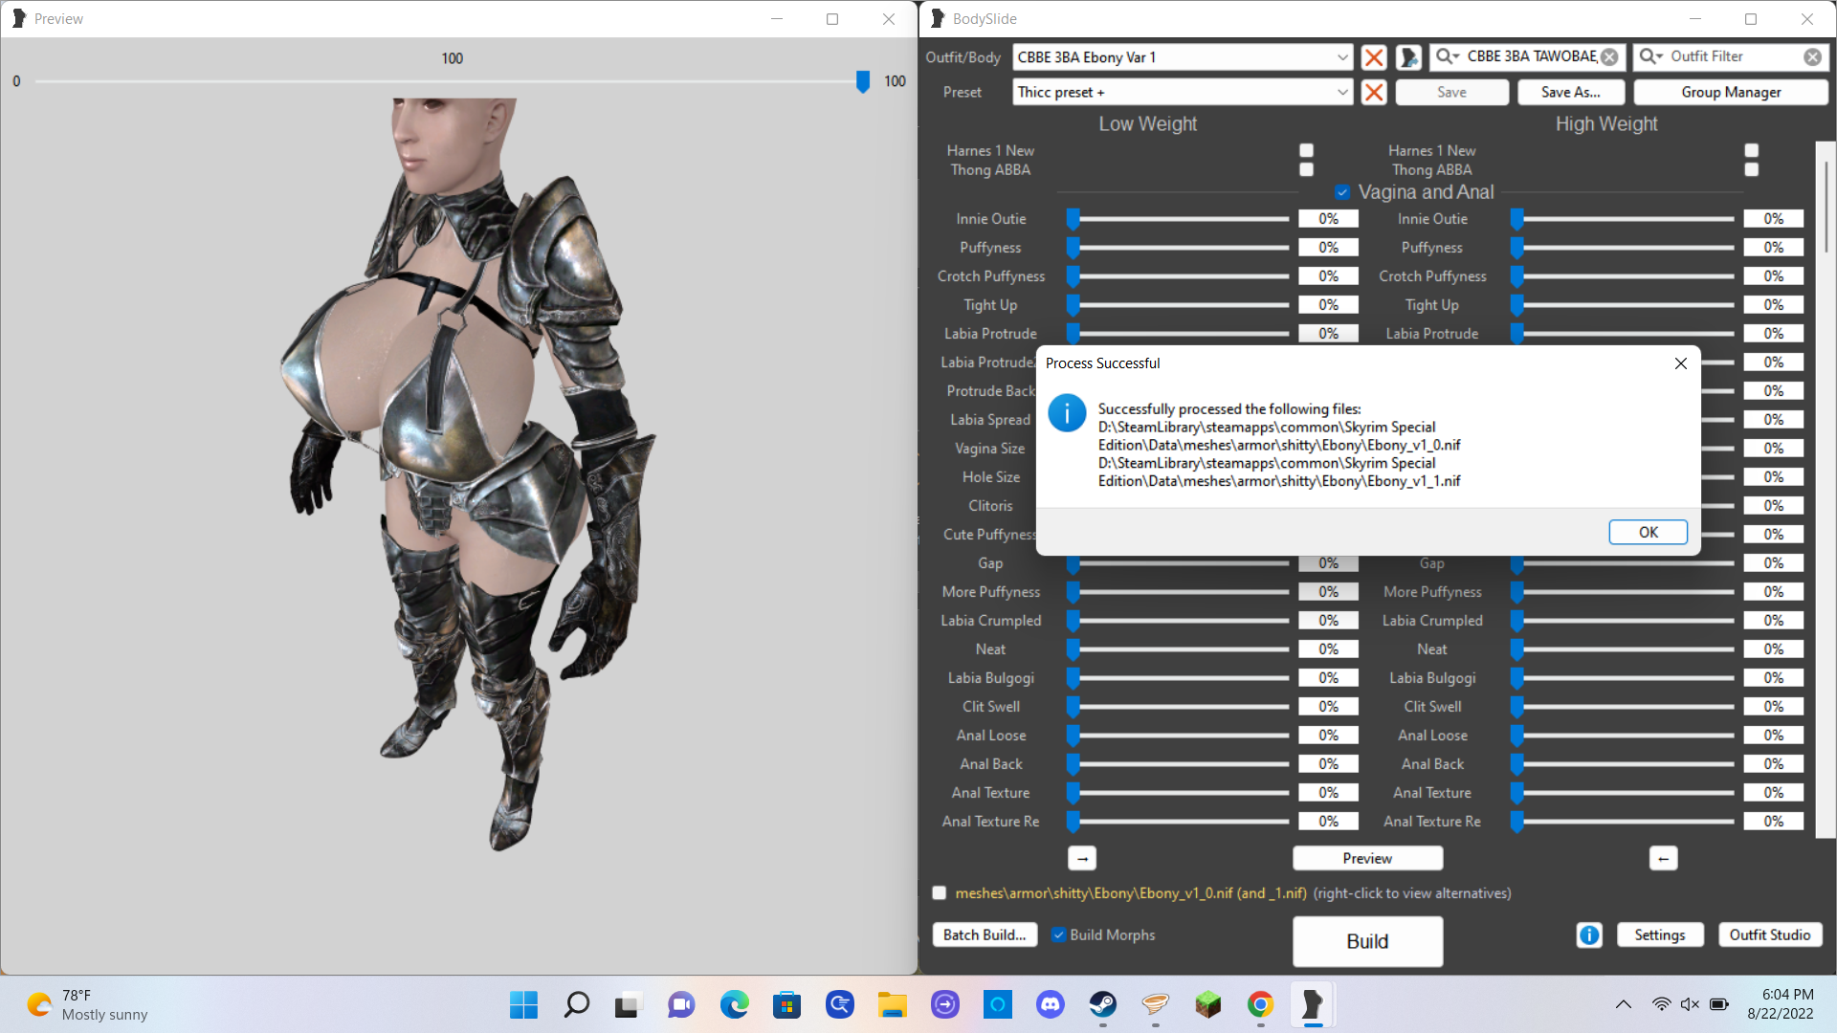Toggle Low Weight Thong ABBA checkbox
This screenshot has width=1837, height=1033.
click(1306, 170)
